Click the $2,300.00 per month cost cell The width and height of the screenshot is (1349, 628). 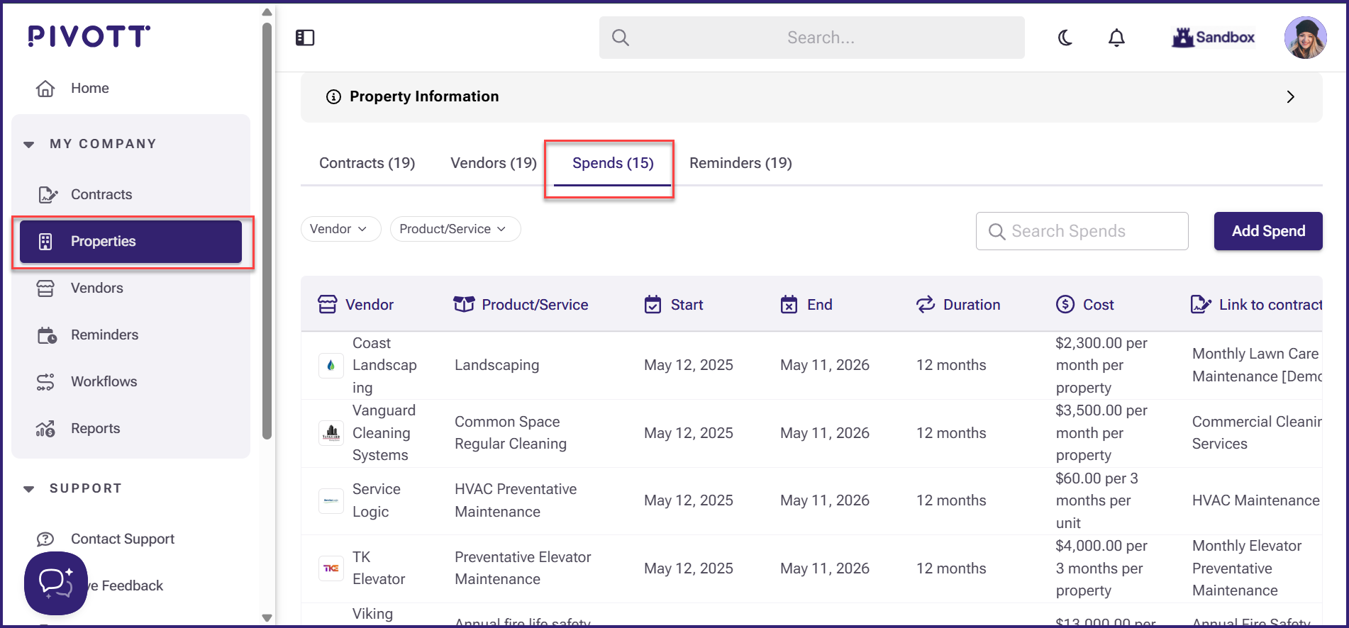tap(1101, 366)
